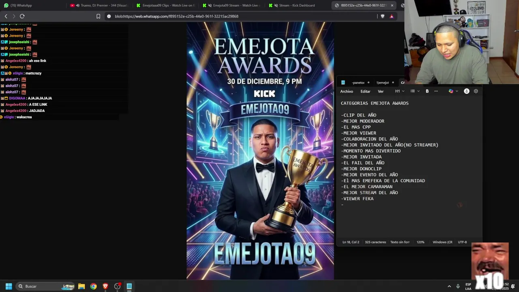Open more formatting options ellipsis
519x292 pixels.
coord(436,91)
